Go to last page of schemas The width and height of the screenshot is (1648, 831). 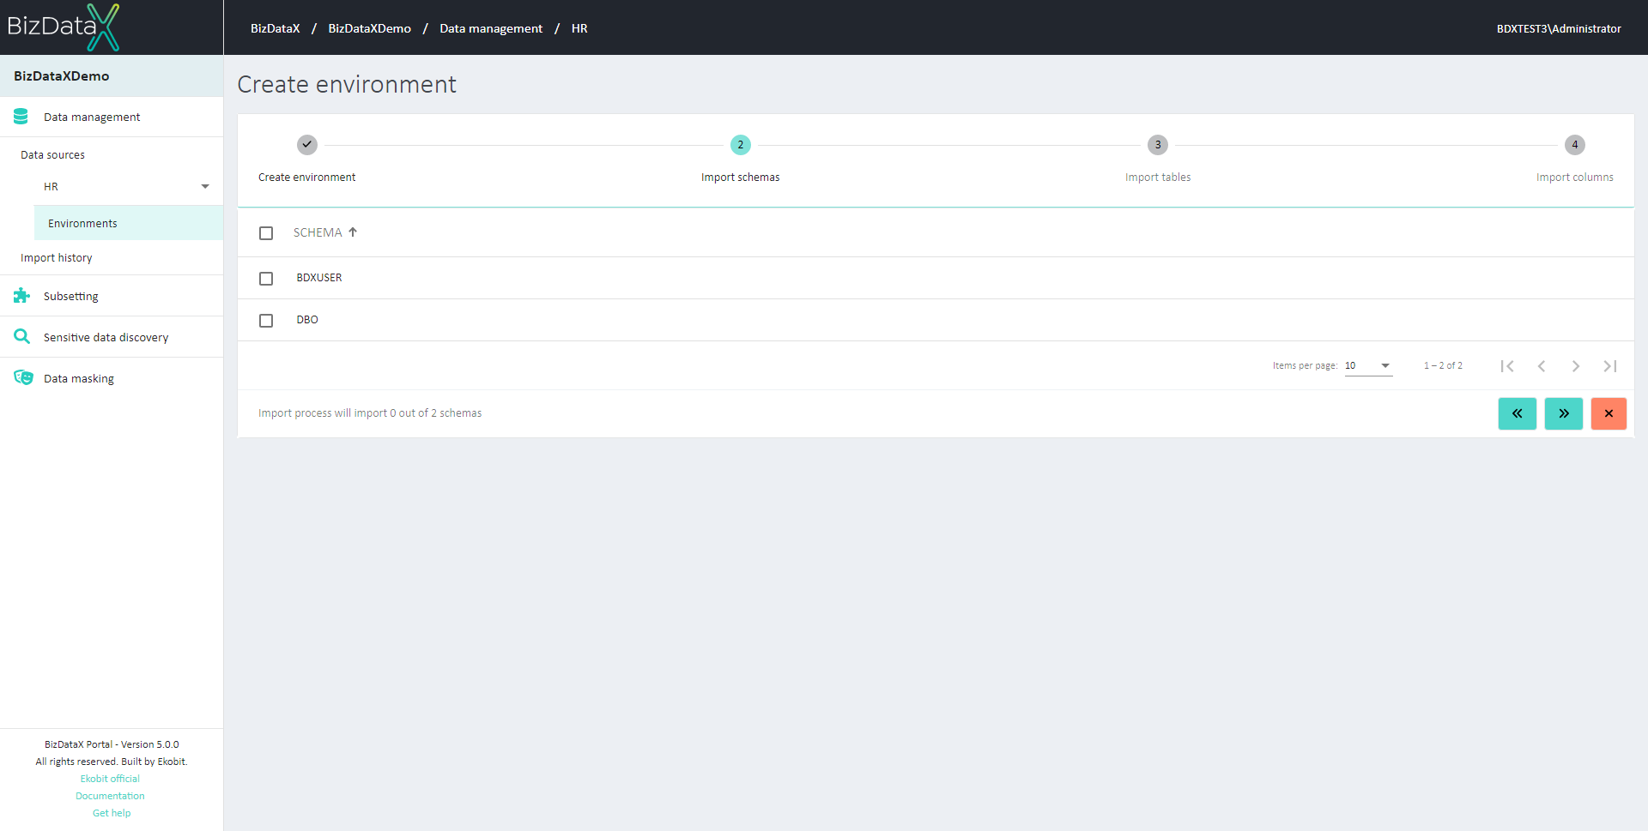point(1610,366)
